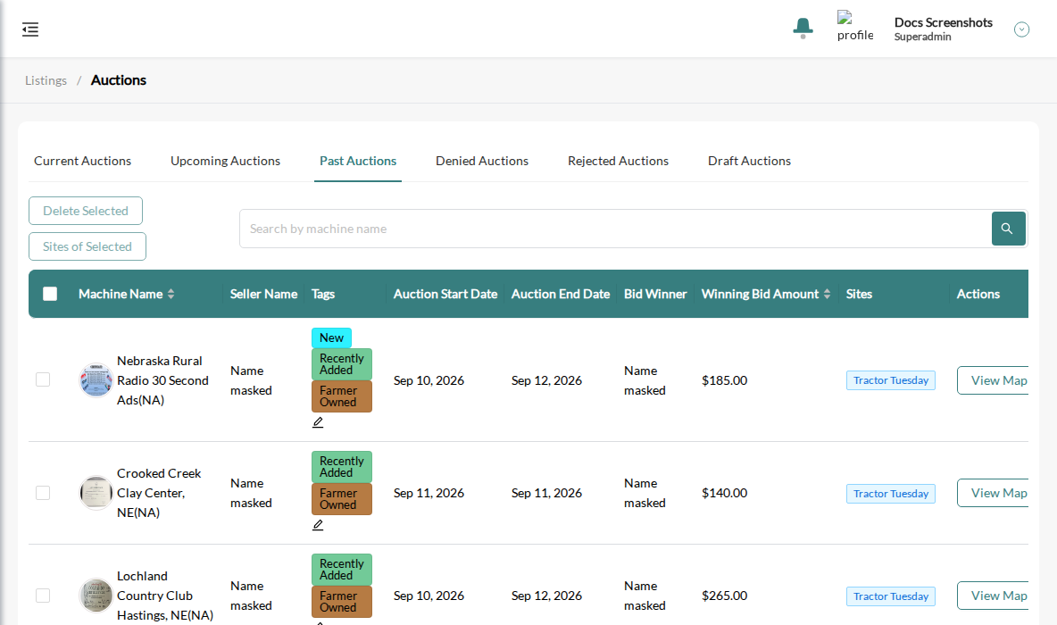Click Lochland Country Club Hastings machine name

coord(165,596)
